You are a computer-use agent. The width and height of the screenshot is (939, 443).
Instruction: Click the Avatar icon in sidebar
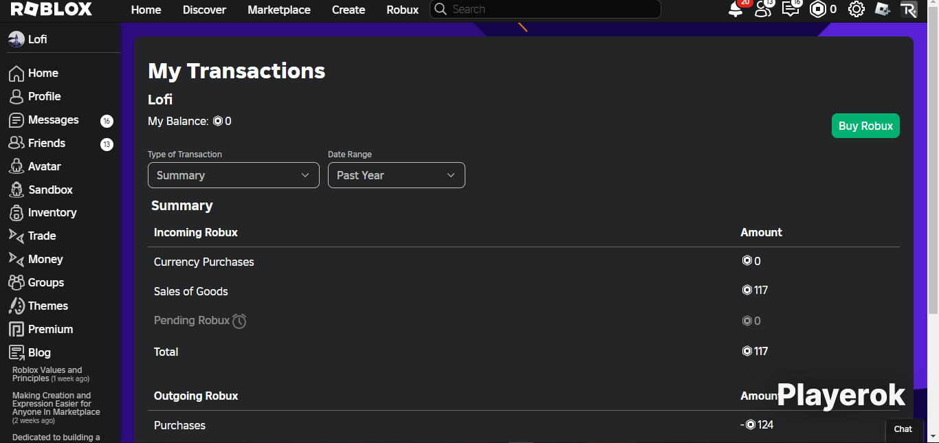click(16, 166)
